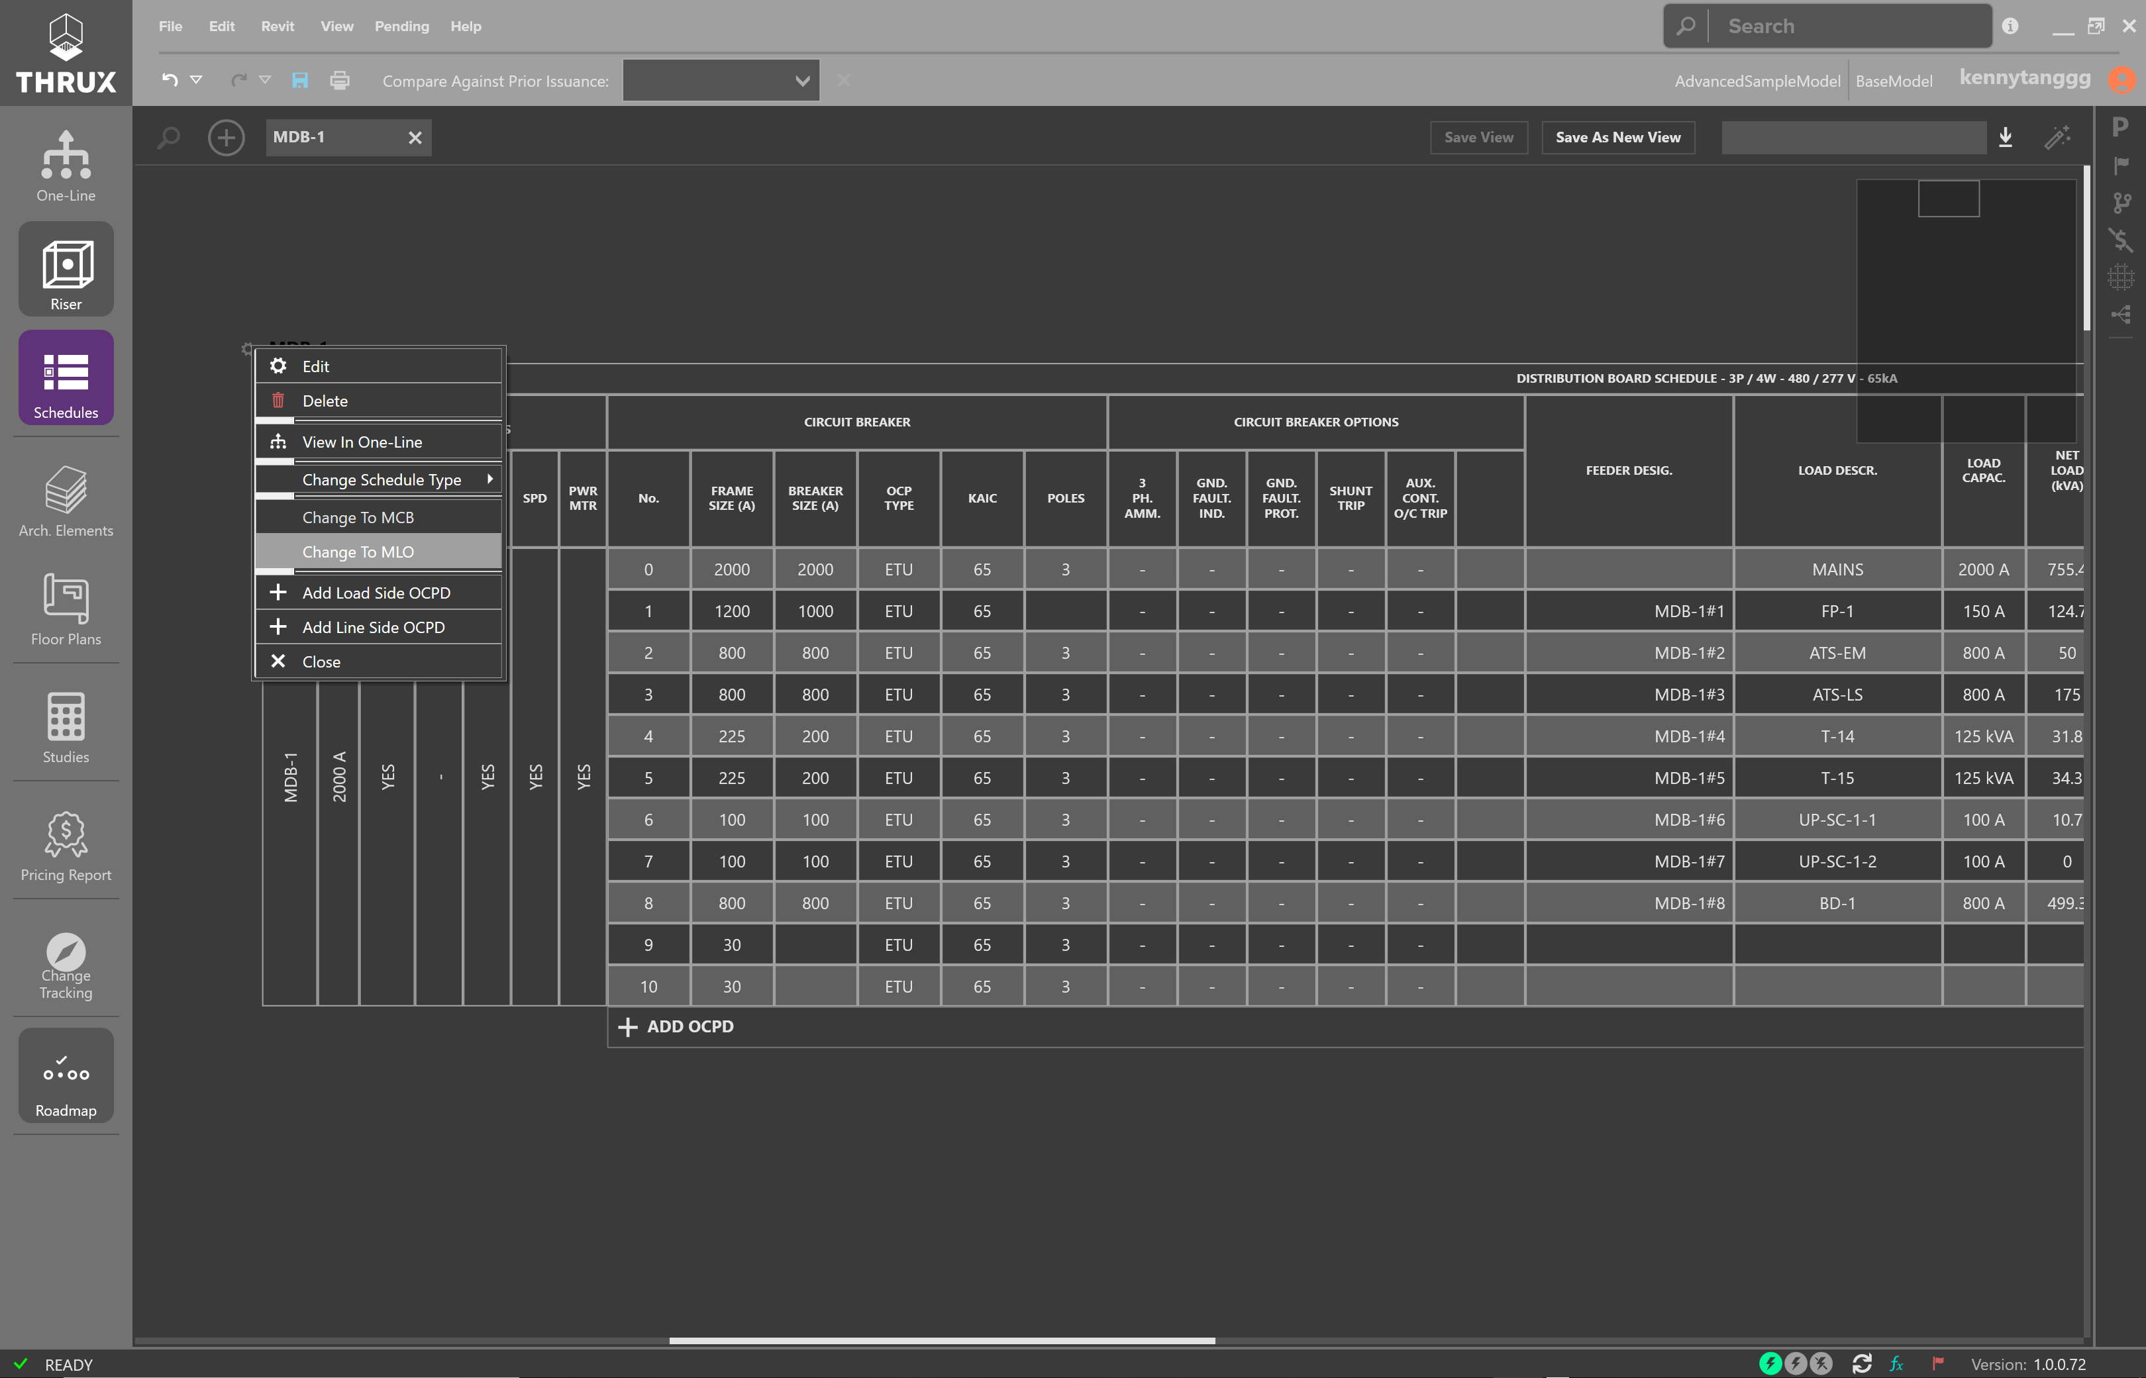Click the kennytanggg username

pyautogui.click(x=2024, y=78)
